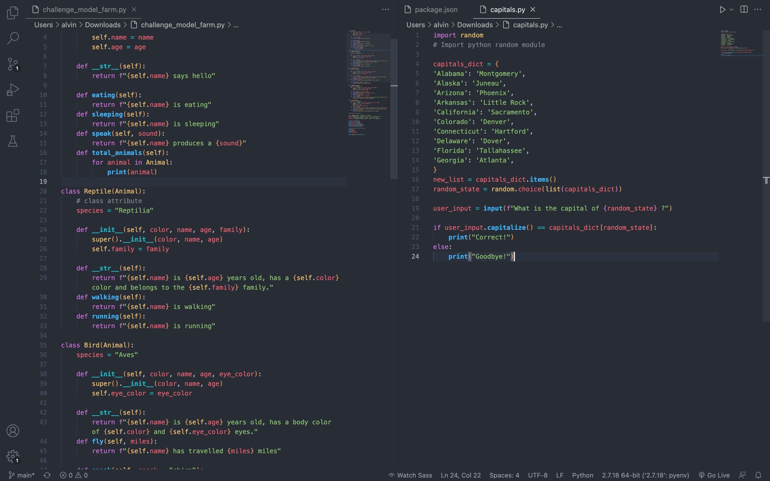
Task: Expand left breadcrumb ellipsis symbols
Action: point(236,25)
